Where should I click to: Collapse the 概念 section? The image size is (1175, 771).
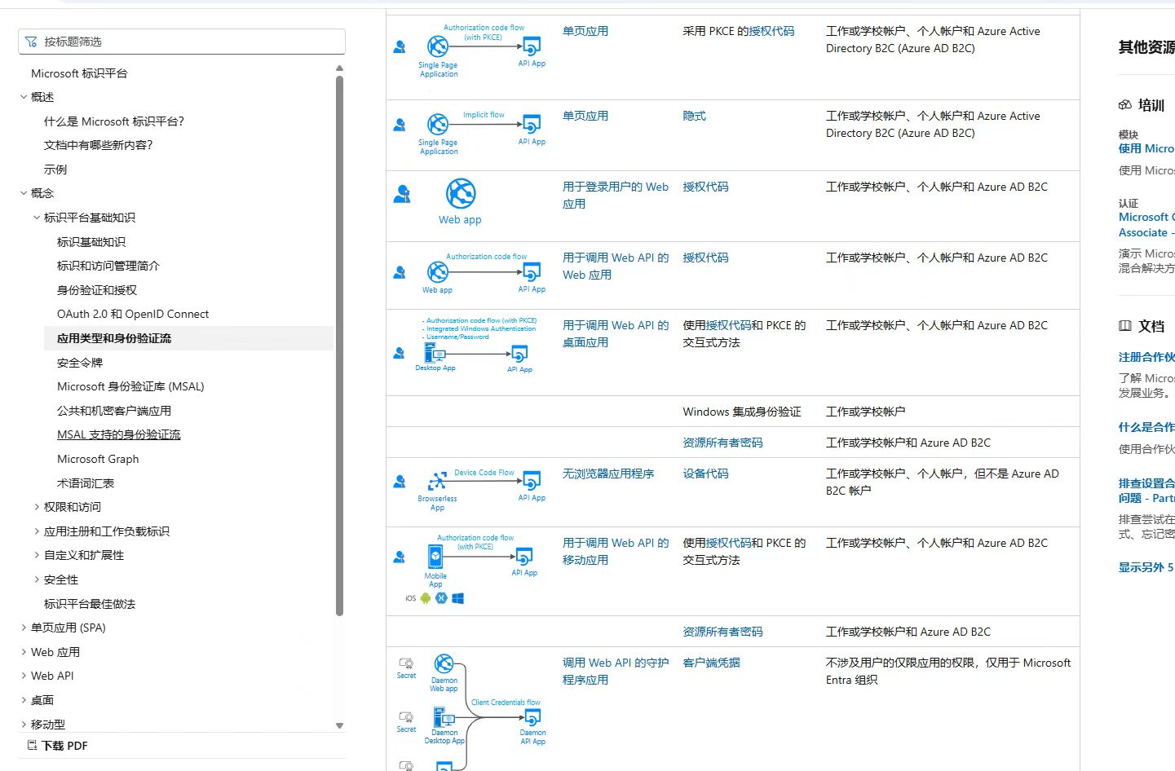(x=23, y=193)
